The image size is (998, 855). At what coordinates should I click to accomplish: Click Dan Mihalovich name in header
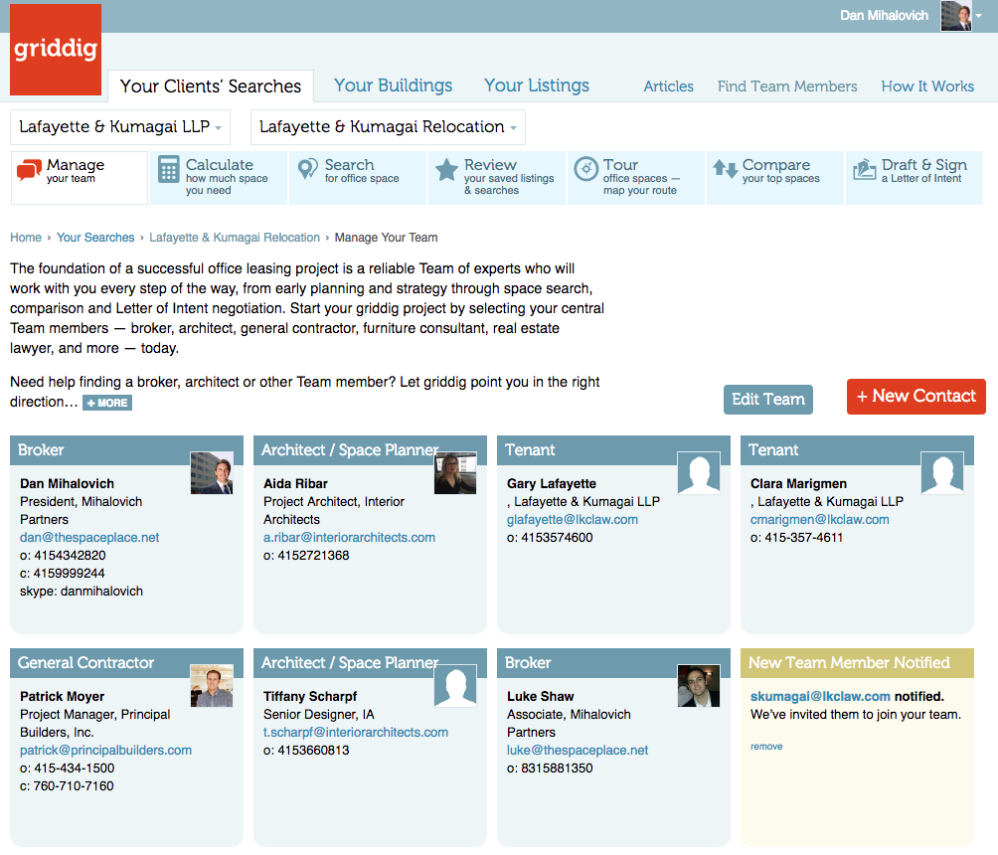click(x=884, y=15)
